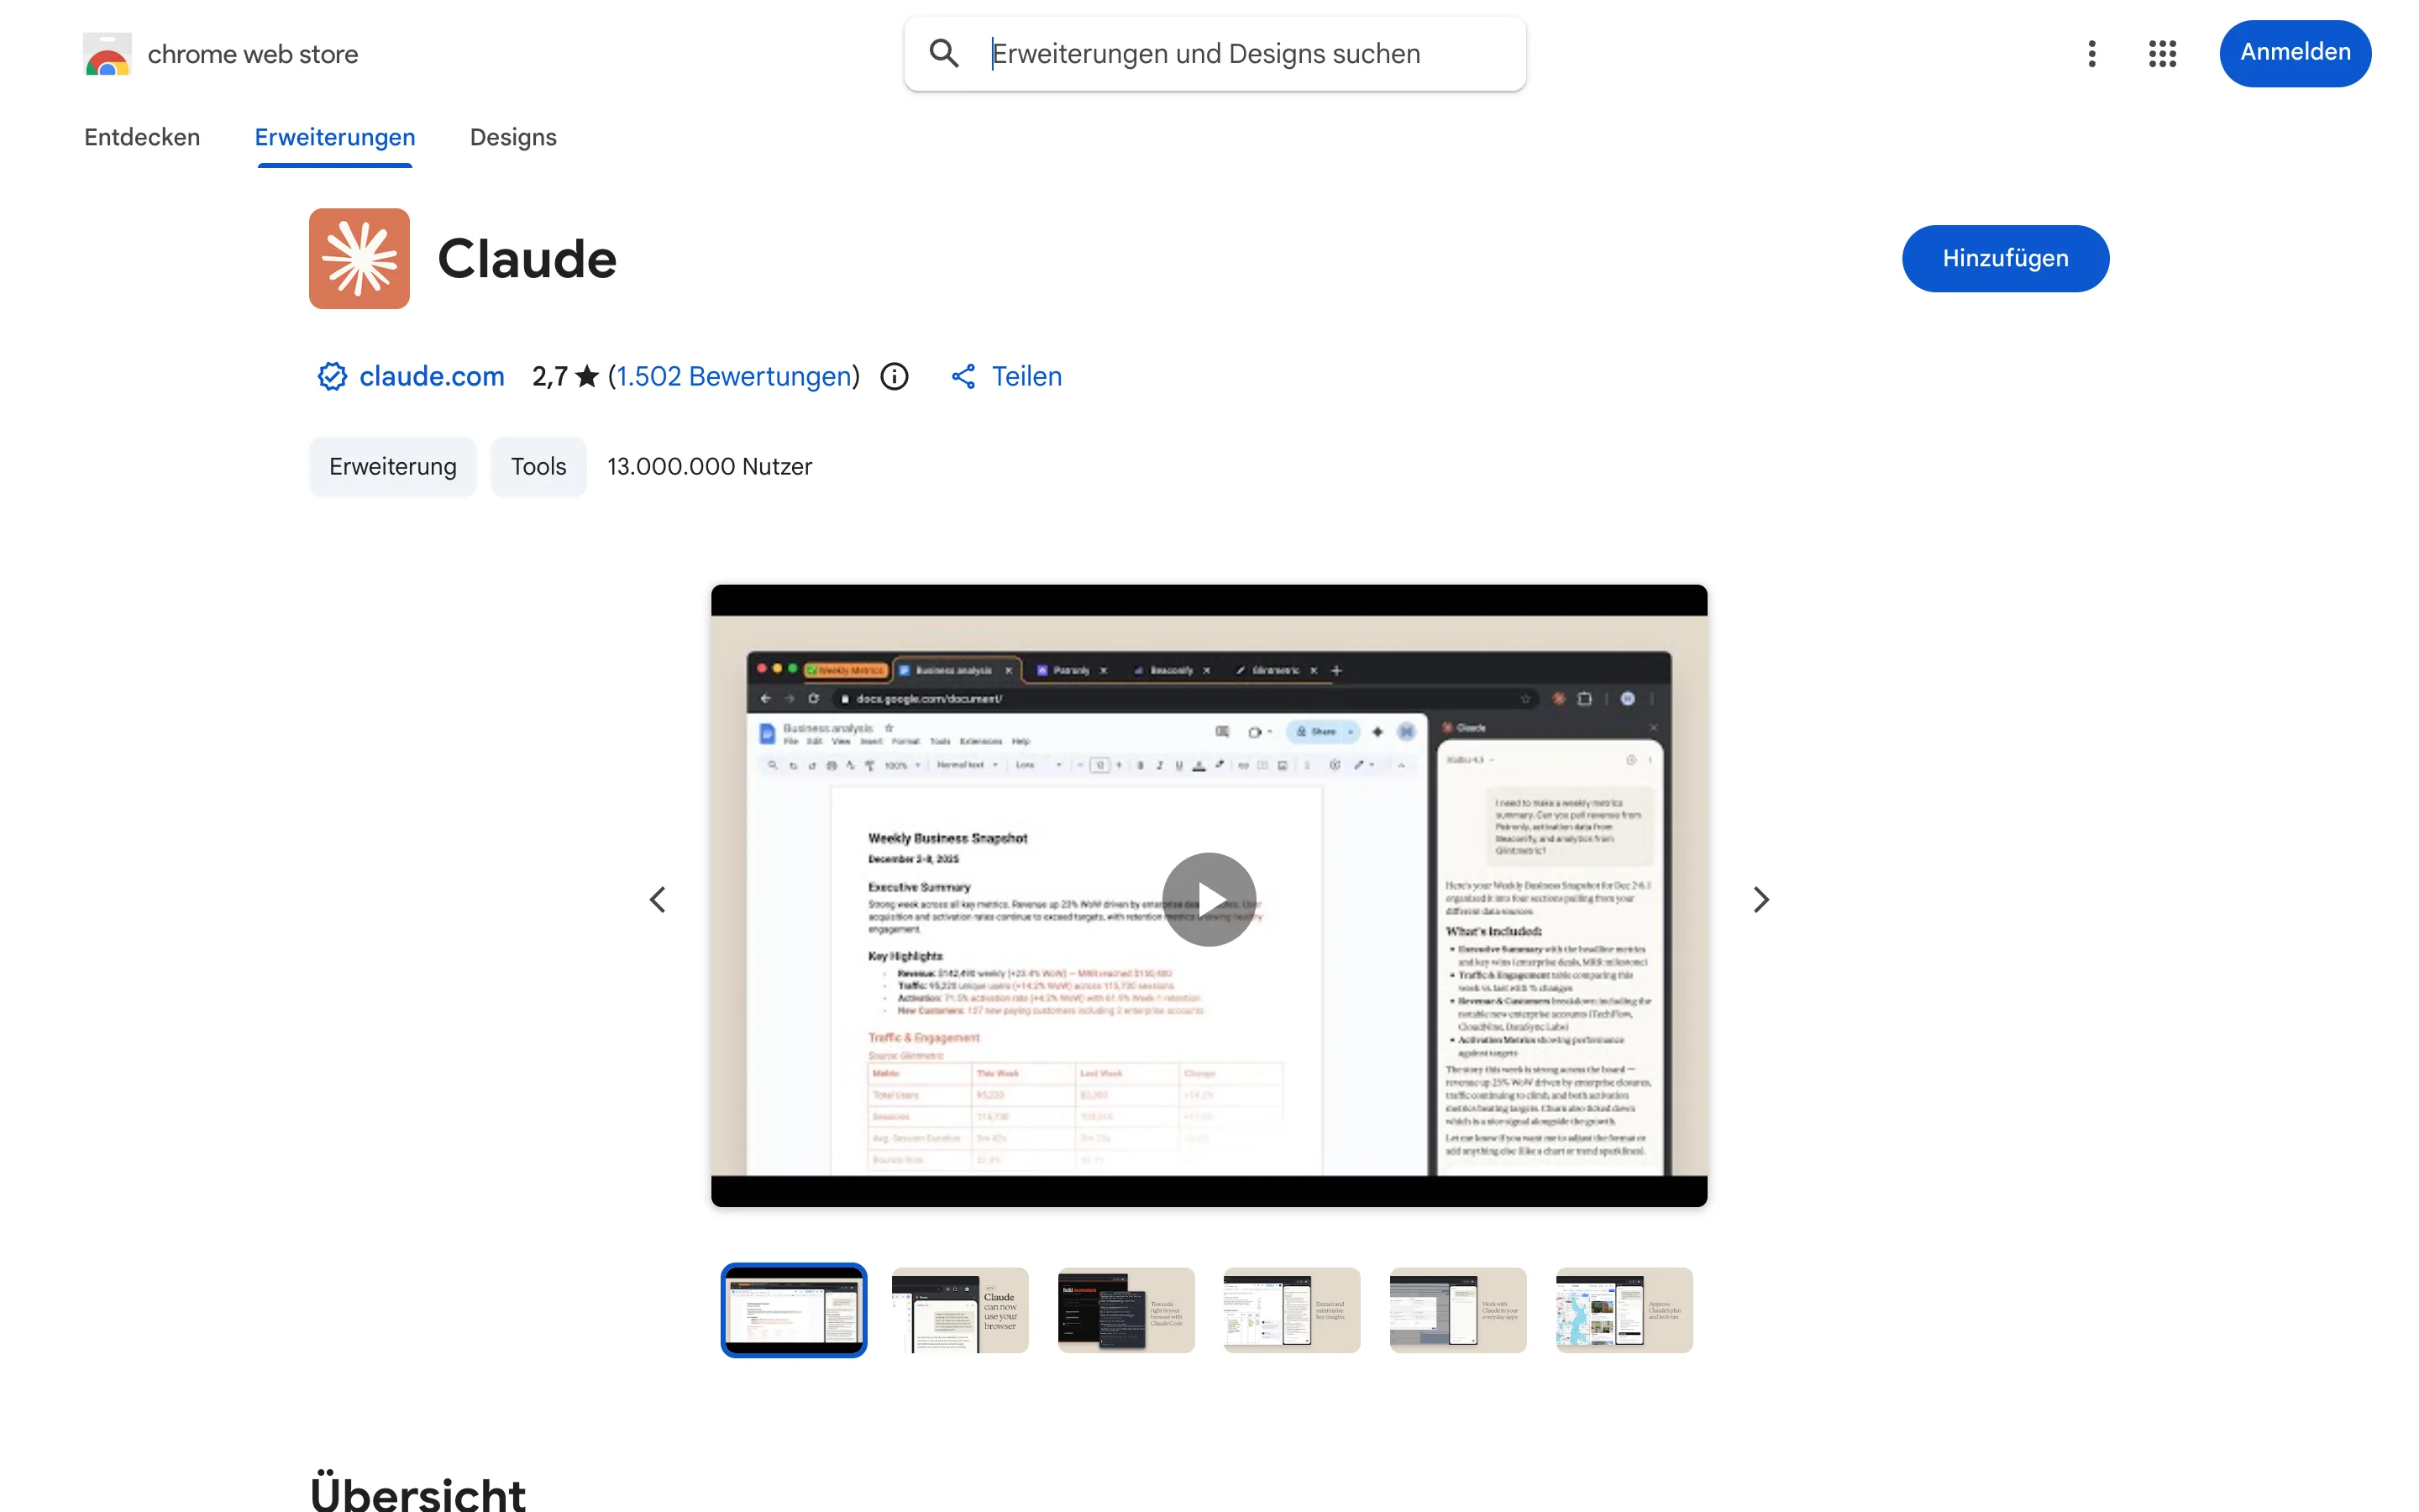Click the Anmelden button
Screen dimensions: 2419x1512
(x=2295, y=53)
